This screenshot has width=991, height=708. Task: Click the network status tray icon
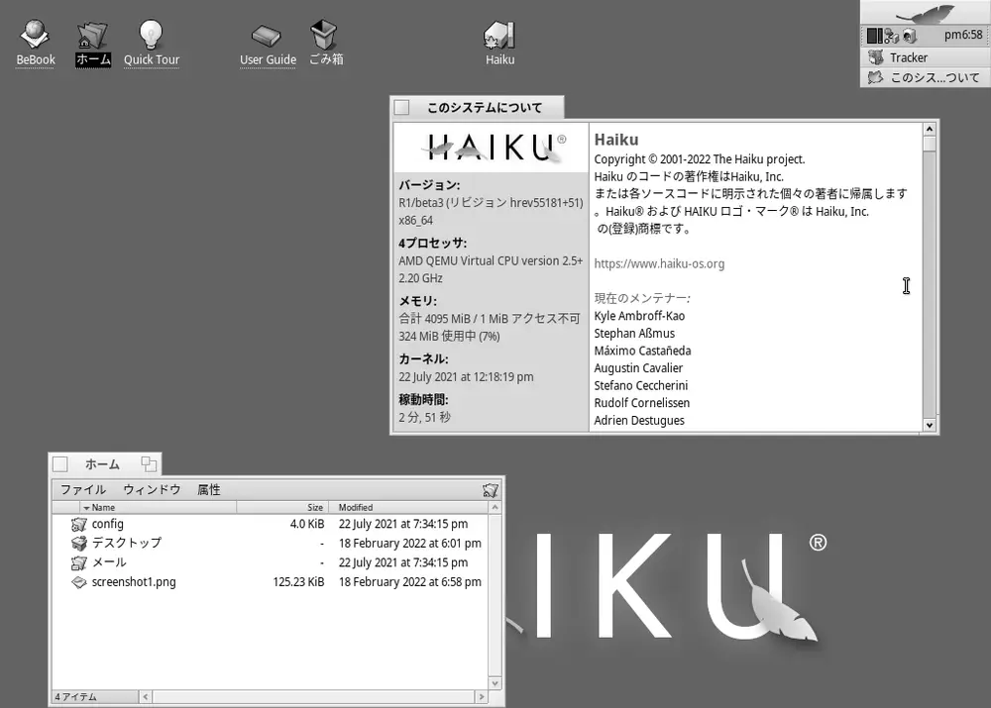[892, 36]
